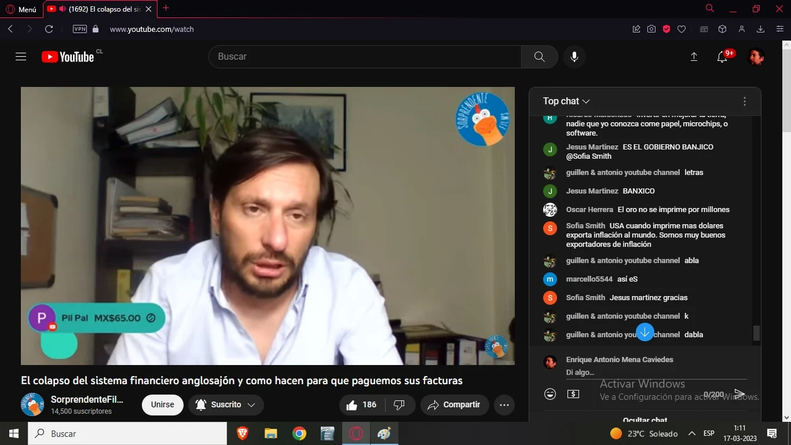Open a new browser tab
This screenshot has width=791, height=445.
coord(166,8)
